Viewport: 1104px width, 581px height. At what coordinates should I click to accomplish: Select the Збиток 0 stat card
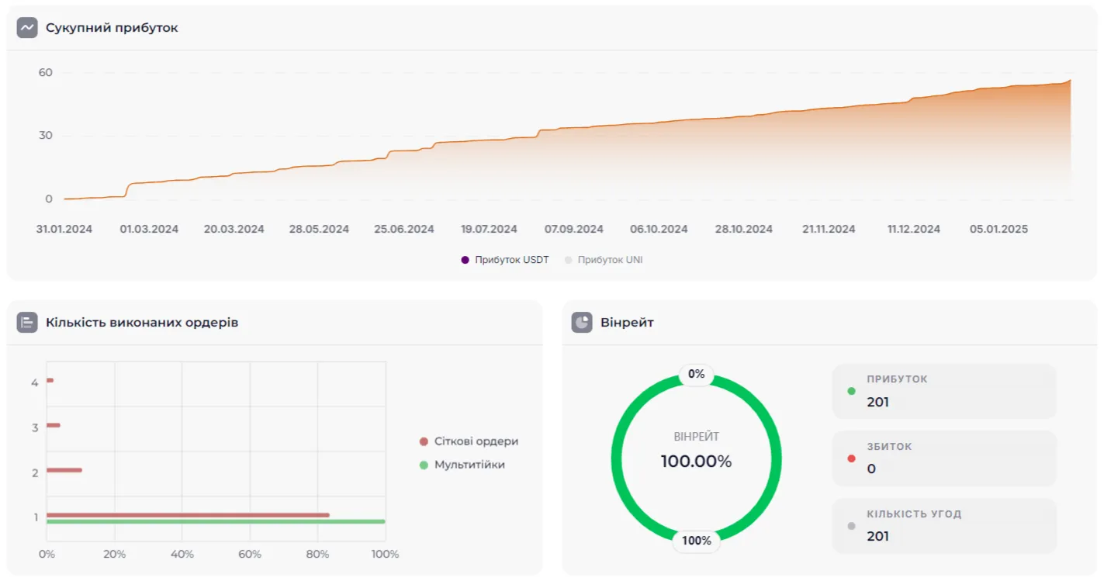tap(943, 458)
